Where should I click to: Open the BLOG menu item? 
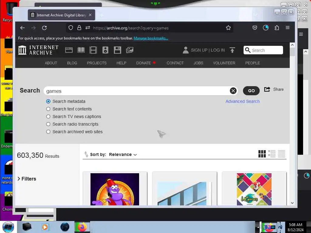tap(72, 63)
